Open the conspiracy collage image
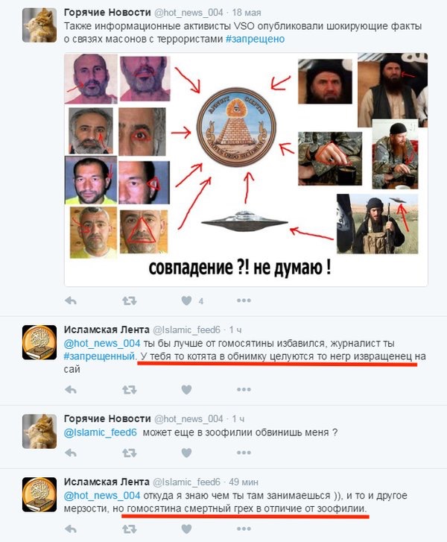 [246, 169]
